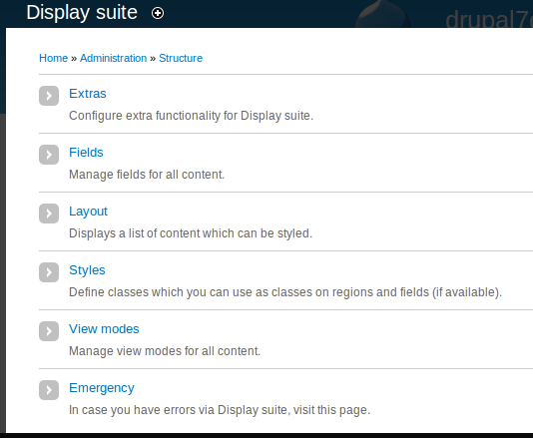The width and height of the screenshot is (533, 438).
Task: Click the arrow icon beside View modes
Action: click(49, 331)
